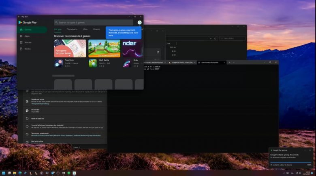This screenshot has width=316, height=176.
Task: Open the Two Dots banner thumbnail
Action: click(x=70, y=48)
